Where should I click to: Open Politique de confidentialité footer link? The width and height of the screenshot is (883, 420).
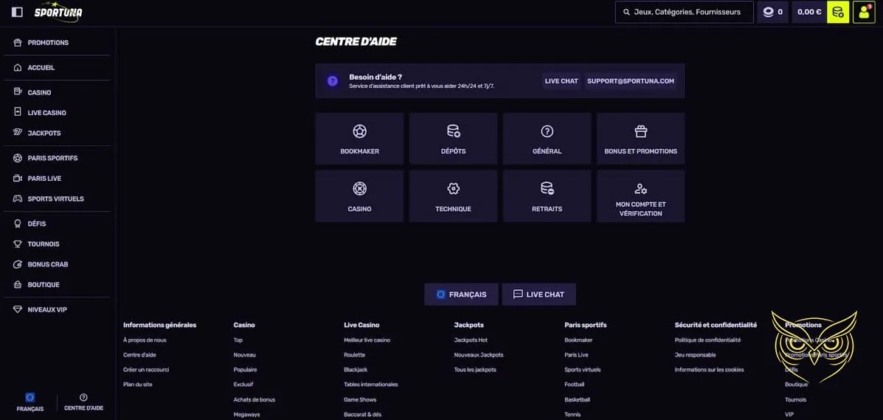(707, 340)
